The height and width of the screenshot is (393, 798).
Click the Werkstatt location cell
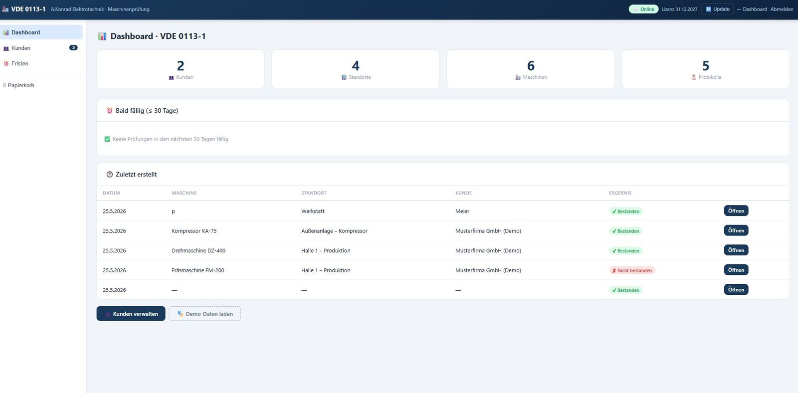(313, 211)
